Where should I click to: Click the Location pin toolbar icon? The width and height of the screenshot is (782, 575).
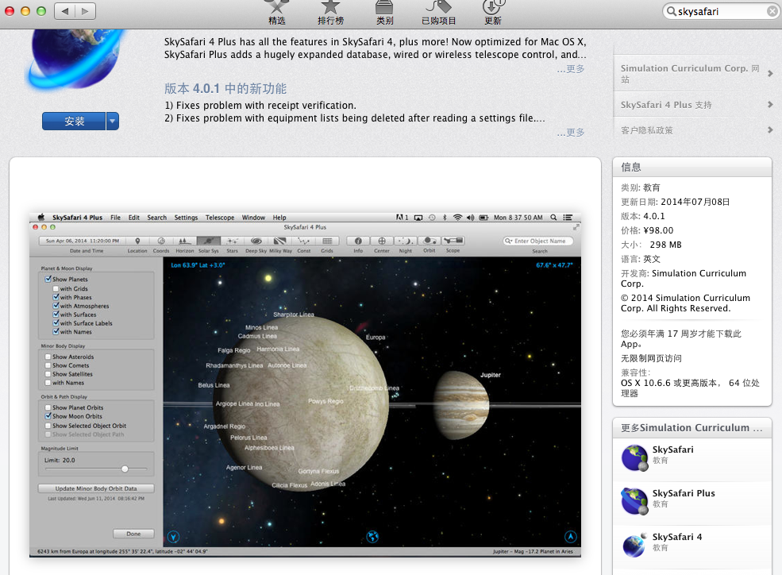click(137, 241)
